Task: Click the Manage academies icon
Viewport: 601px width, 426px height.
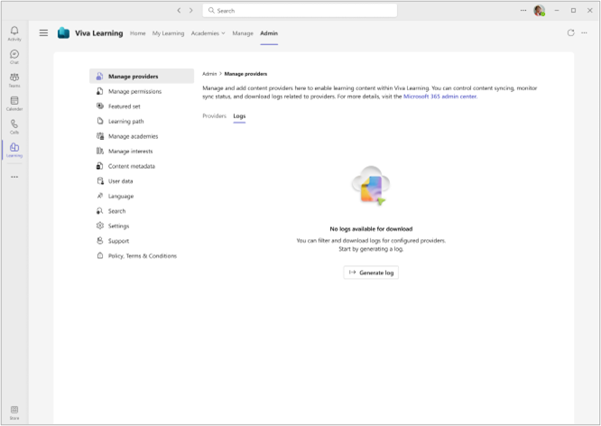Action: click(x=99, y=136)
